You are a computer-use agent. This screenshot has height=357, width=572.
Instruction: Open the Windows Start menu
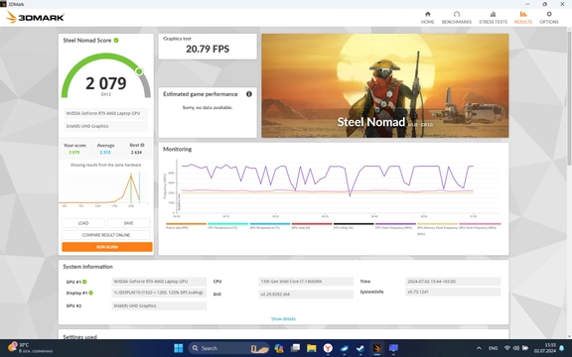(x=179, y=348)
